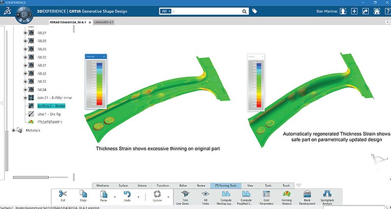391x209 pixels.
Task: Select the Fill Holes tool
Action: [205, 193]
